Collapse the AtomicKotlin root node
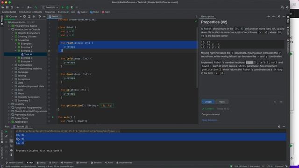Viewport: 299px width, 168px height. point(6,22)
